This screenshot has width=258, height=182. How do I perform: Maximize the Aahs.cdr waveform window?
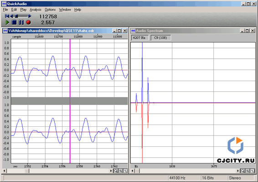click(119, 31)
